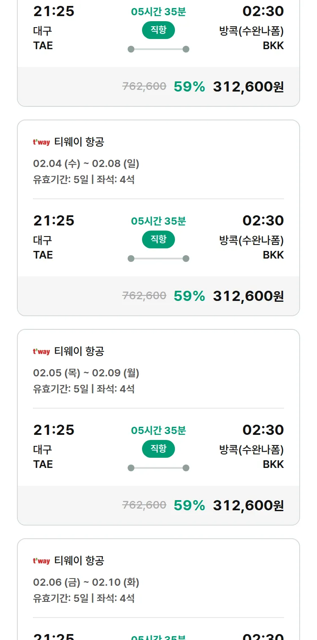
Task: Click 직항 badge on 02.05 flight card
Action: point(158,449)
